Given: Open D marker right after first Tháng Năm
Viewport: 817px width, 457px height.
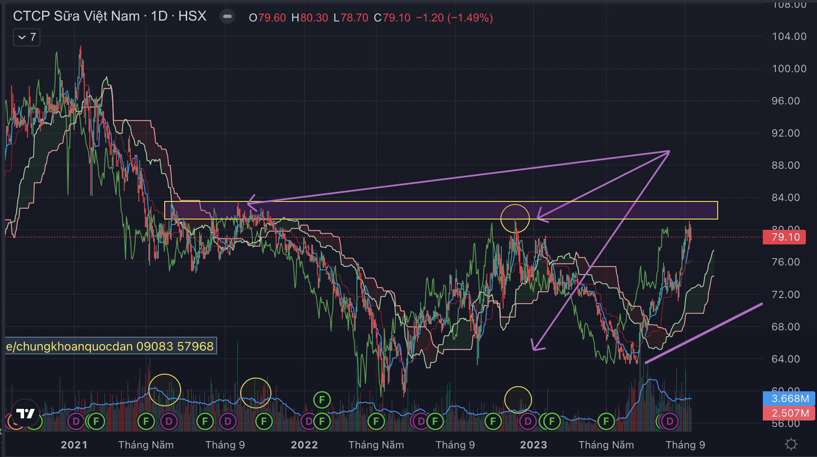Looking at the screenshot, I should coord(169,421).
